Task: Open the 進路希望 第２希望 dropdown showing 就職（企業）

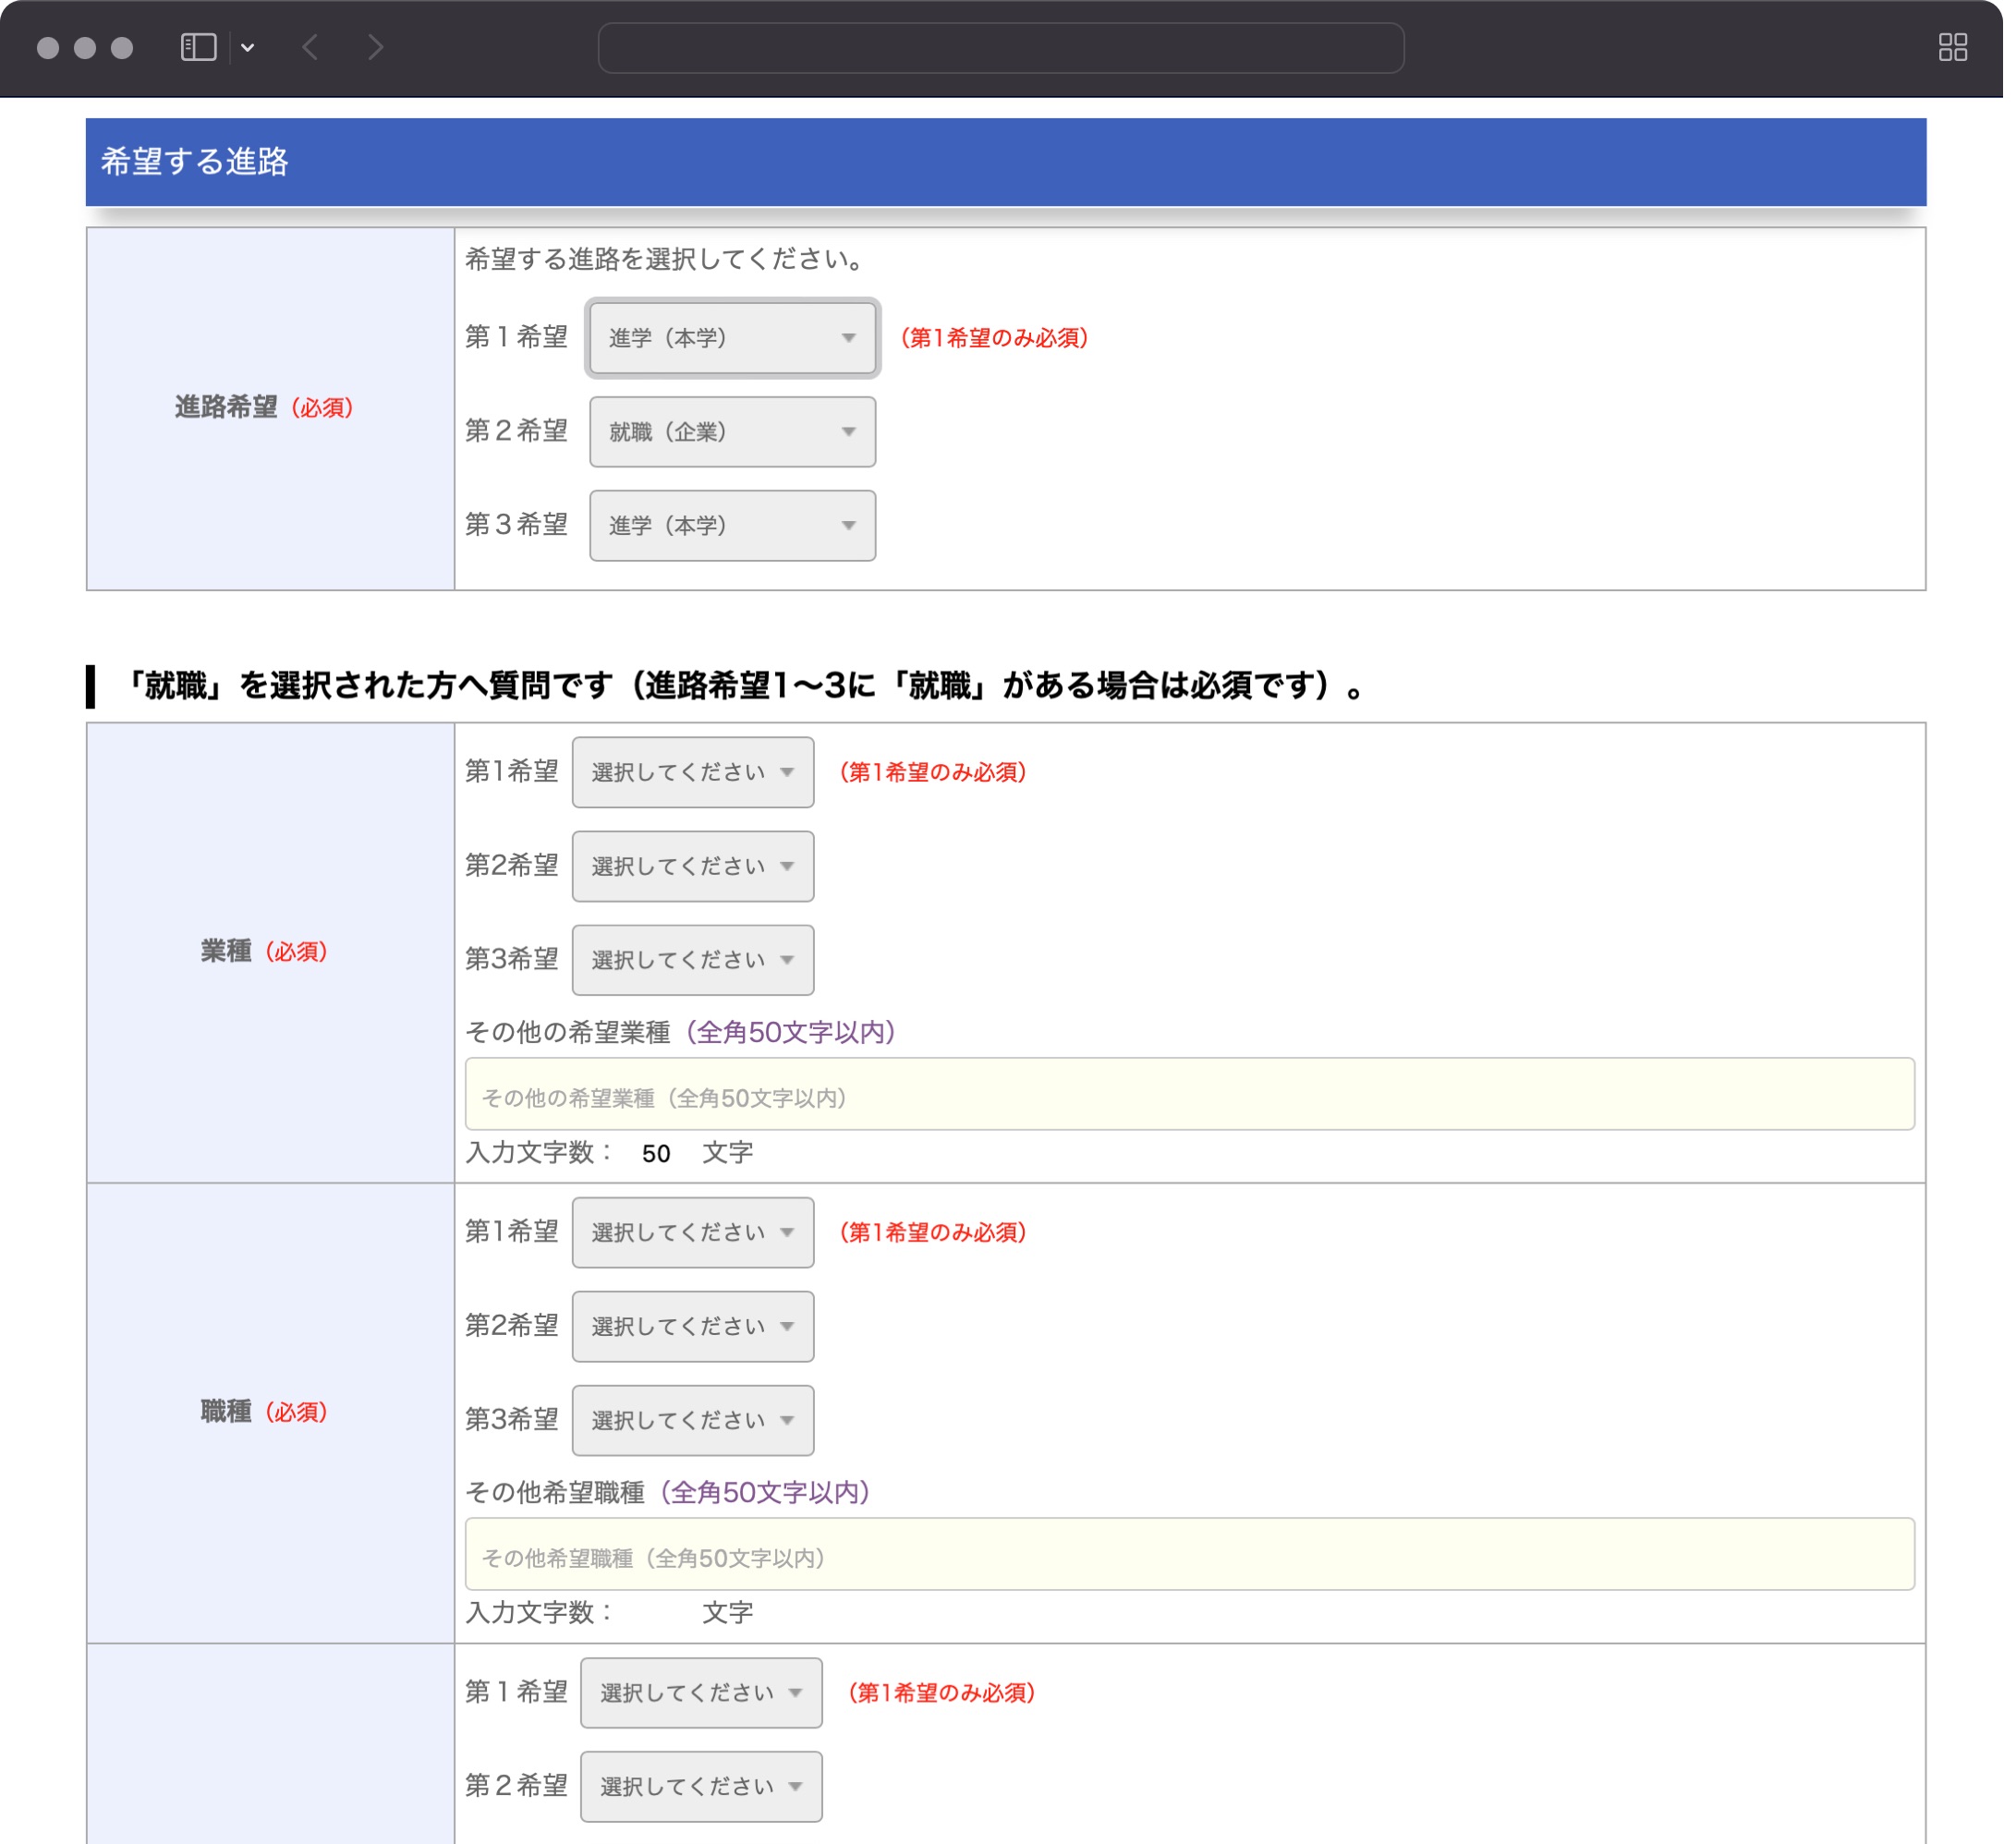Action: [733, 432]
